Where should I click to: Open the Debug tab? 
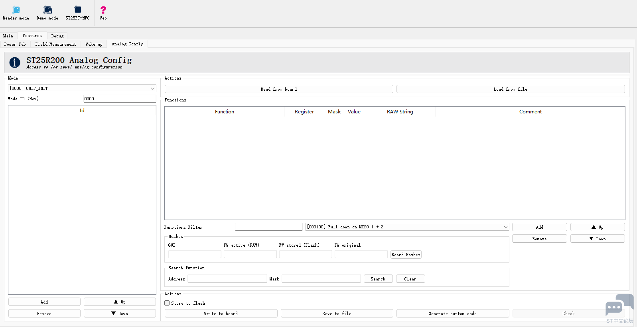[57, 36]
